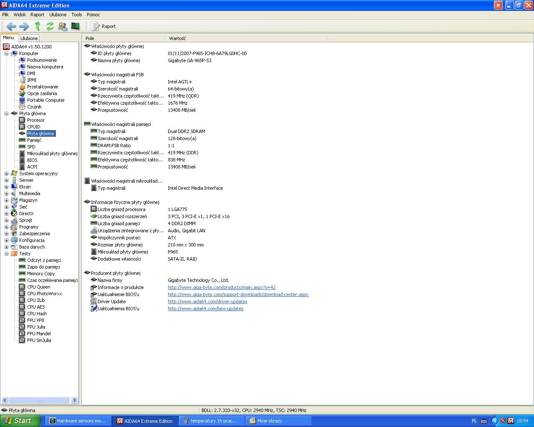Switch to the temperatury 1h taskbar window
This screenshot has height=427, width=534.
click(x=212, y=421)
